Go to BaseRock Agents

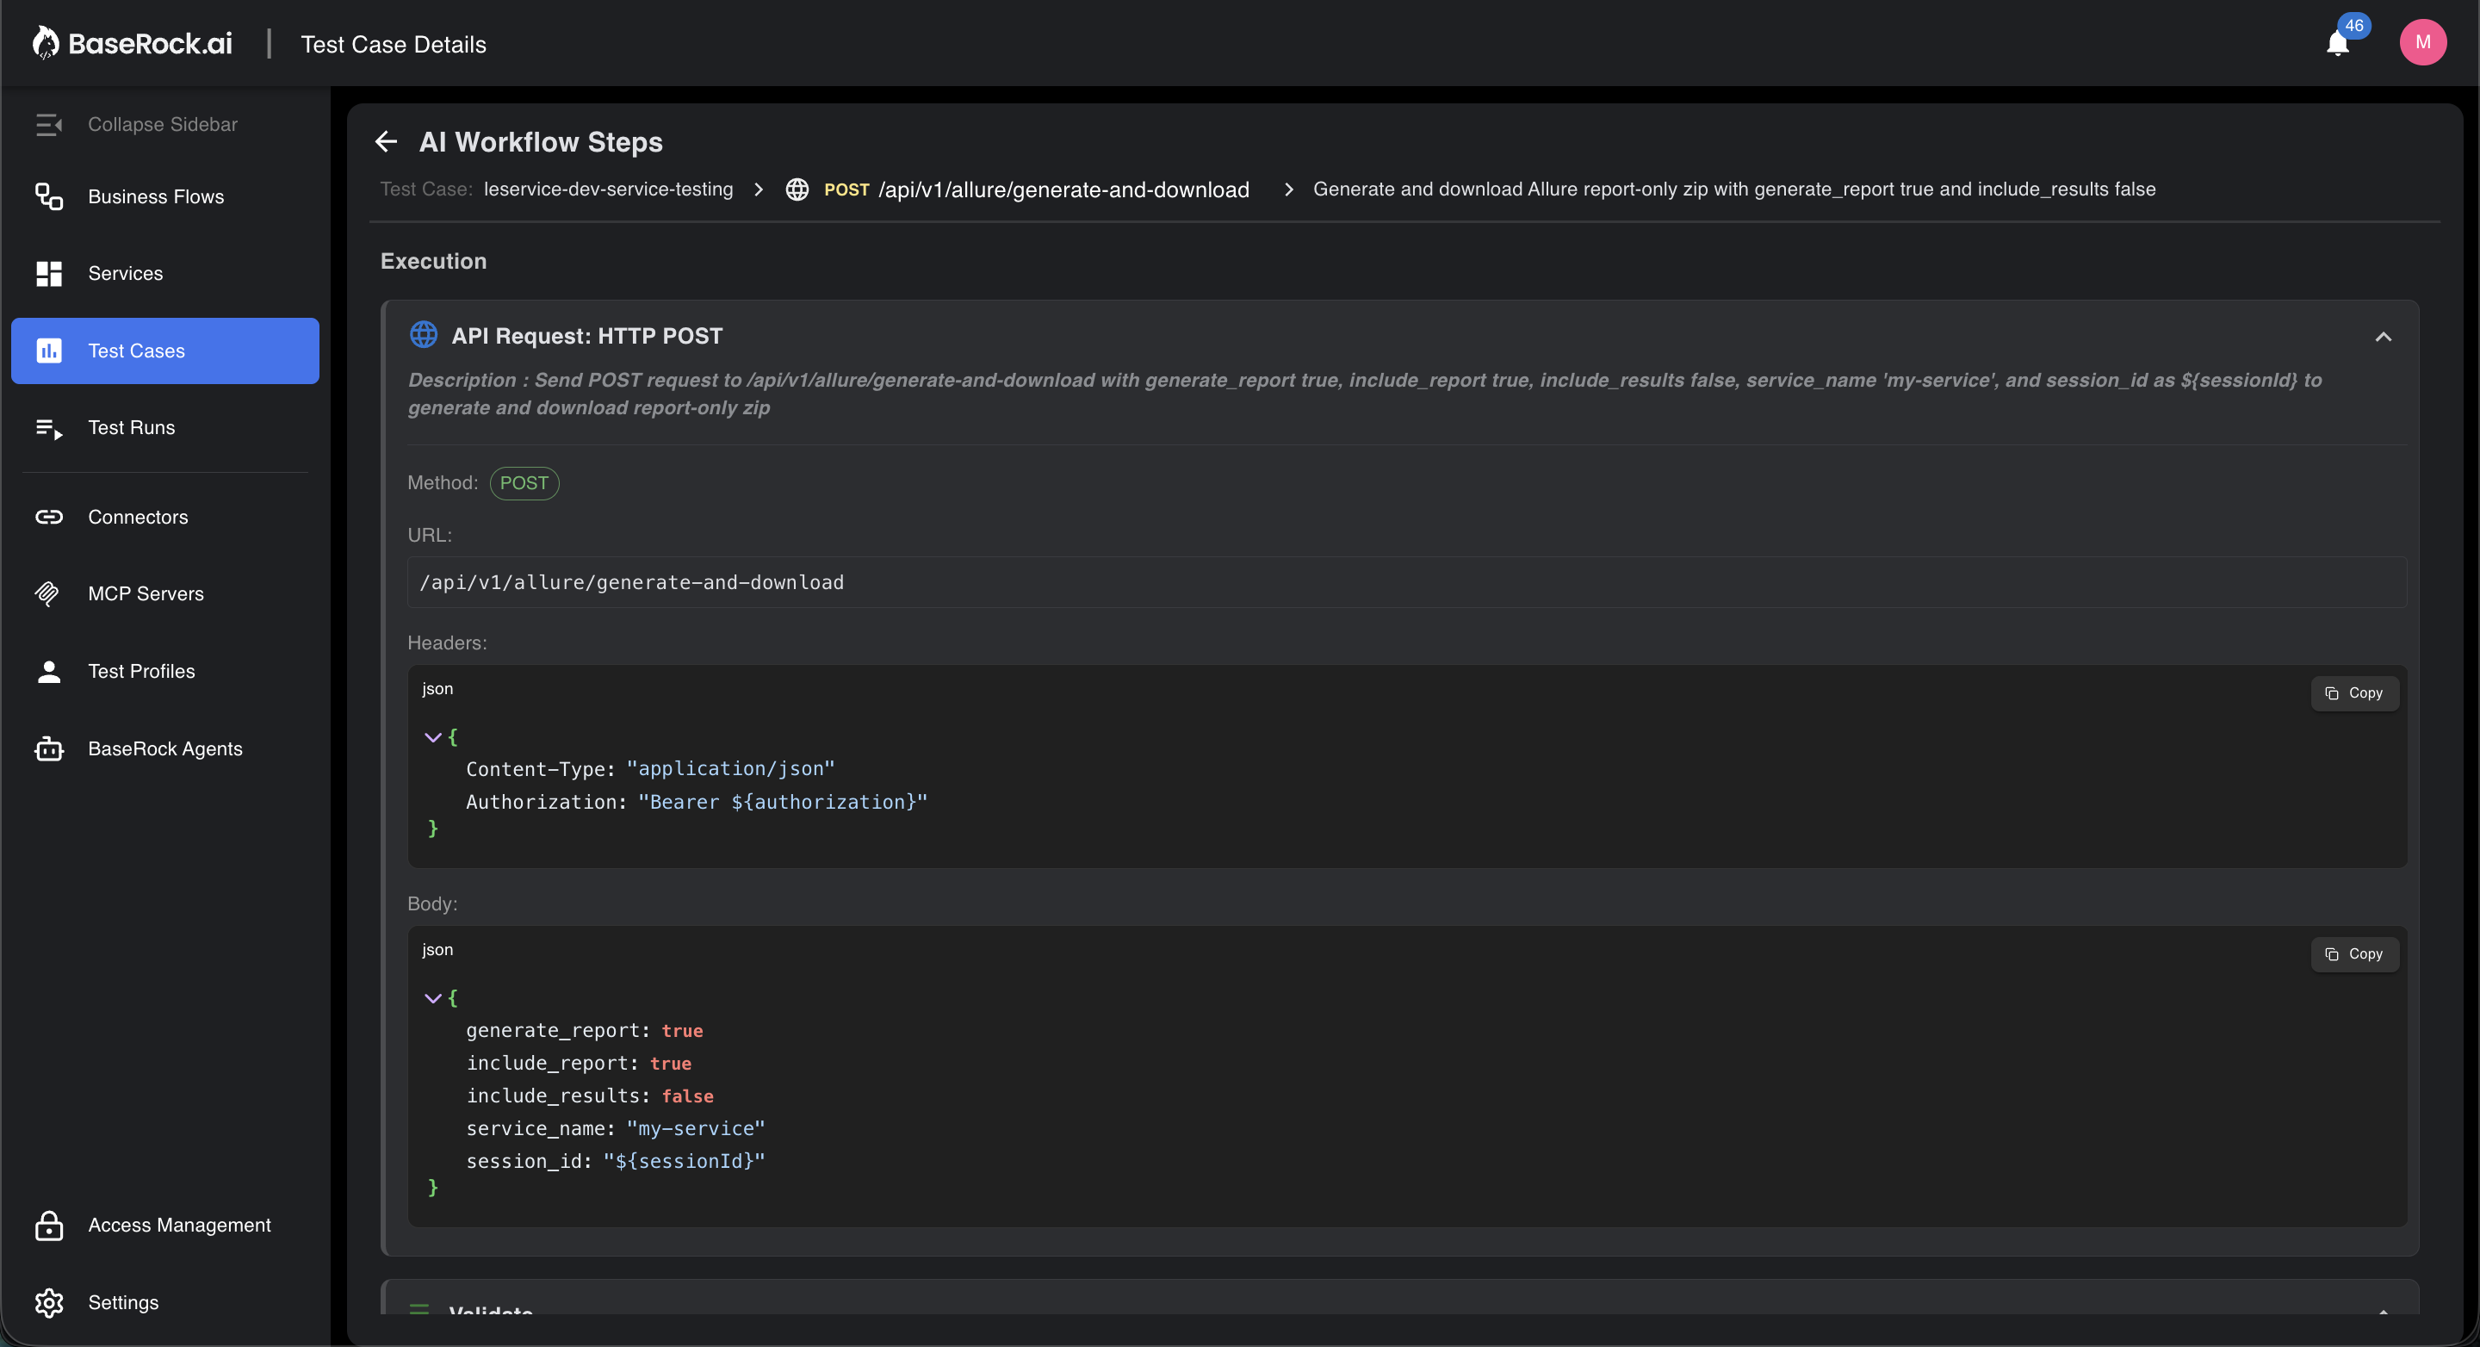click(164, 748)
